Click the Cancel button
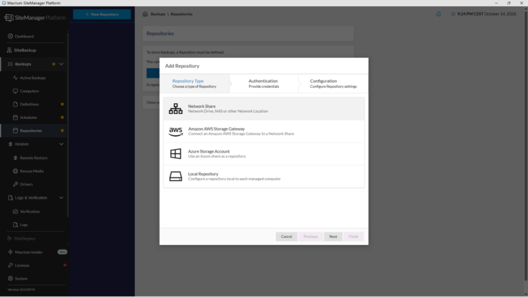Viewport: 528px width, 297px height. coord(287,236)
